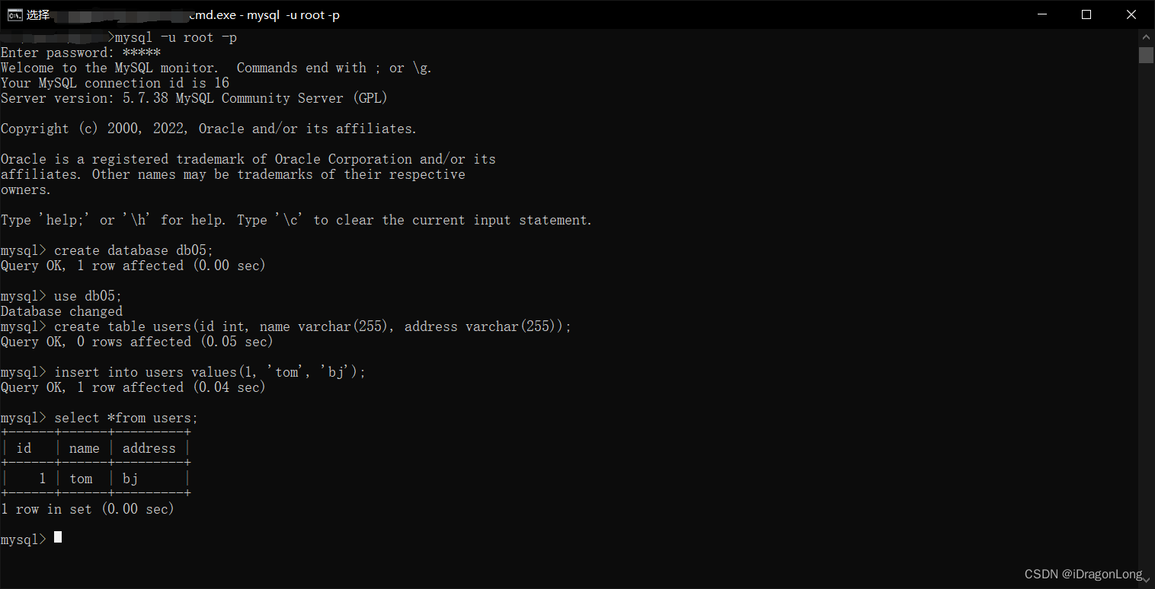
Task: Click the 'address' column header in the result table
Action: tap(149, 448)
